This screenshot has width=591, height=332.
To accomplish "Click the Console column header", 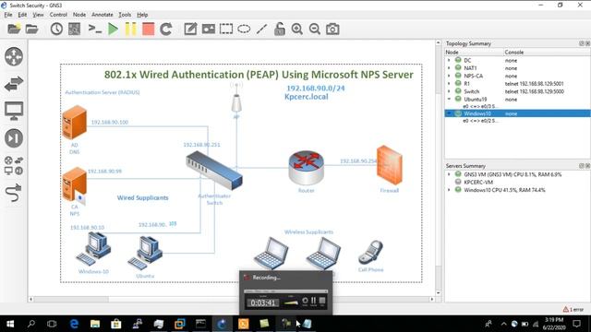I will [x=547, y=52].
